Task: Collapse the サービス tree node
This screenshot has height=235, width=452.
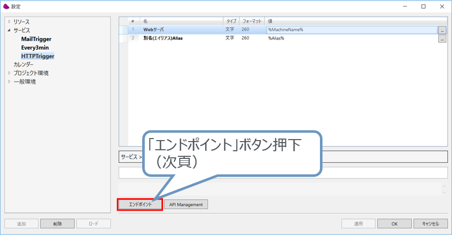Action: pyautogui.click(x=9, y=30)
